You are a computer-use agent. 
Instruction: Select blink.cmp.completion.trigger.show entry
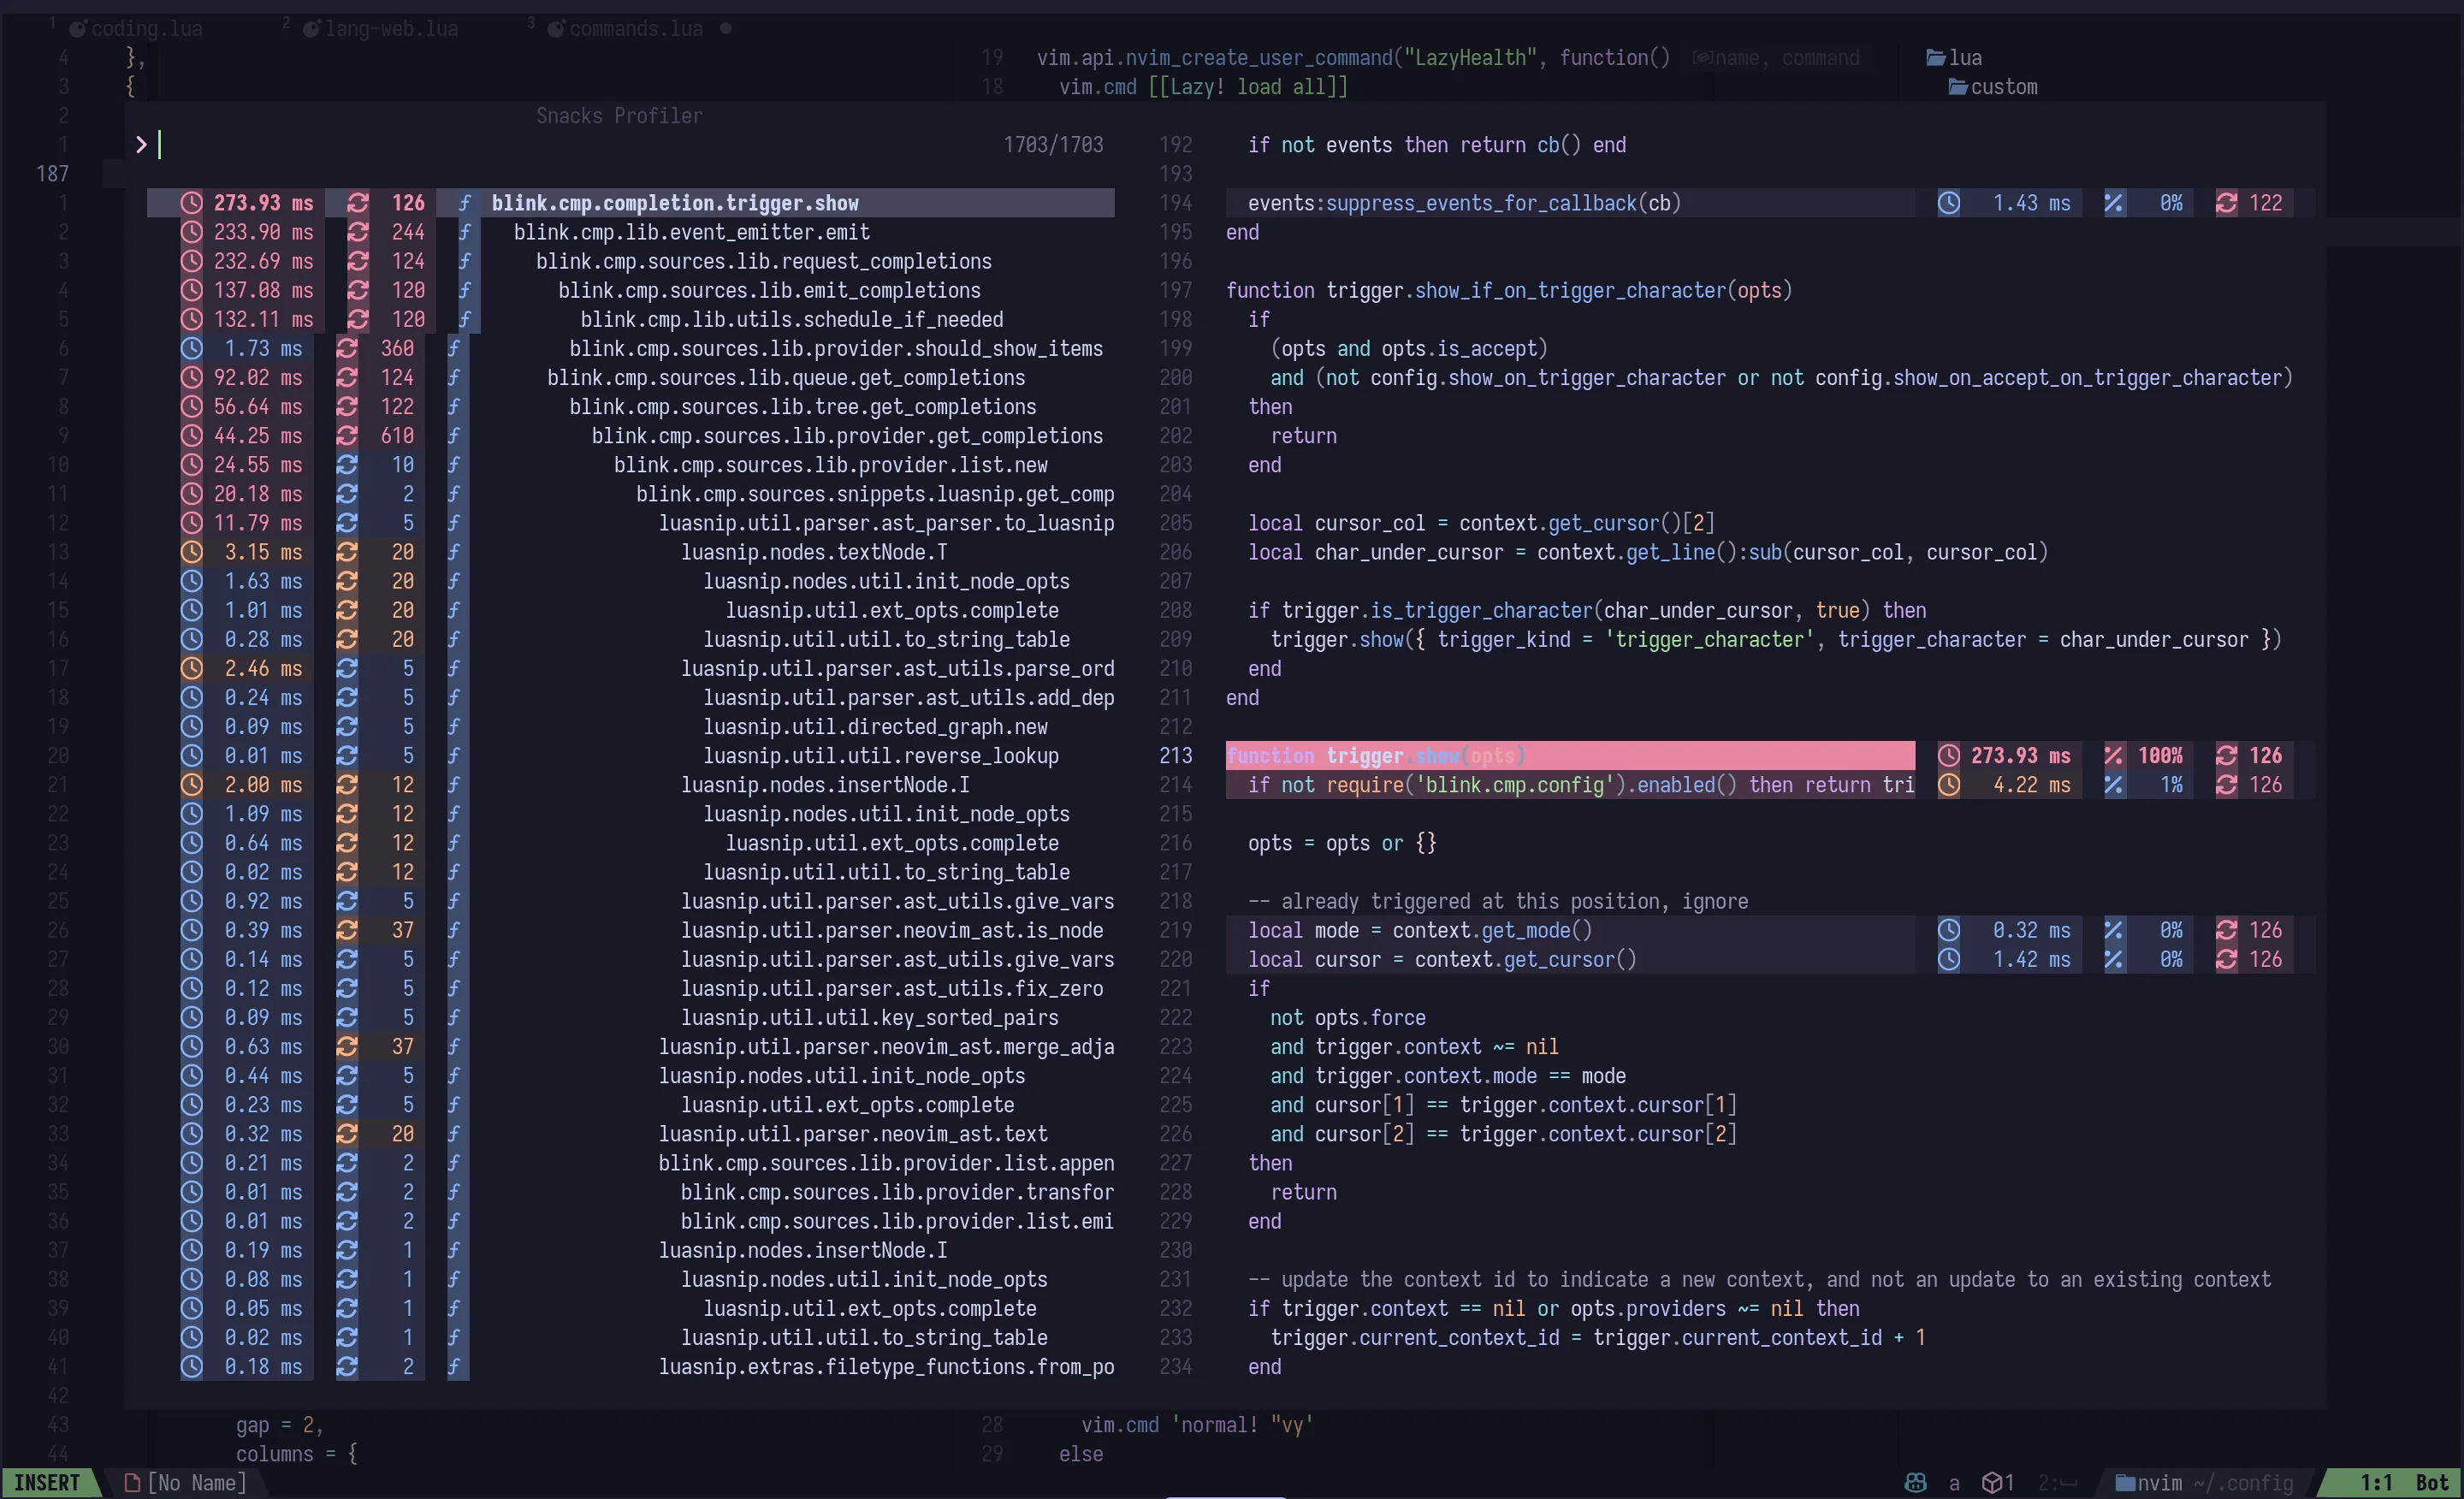(x=631, y=203)
